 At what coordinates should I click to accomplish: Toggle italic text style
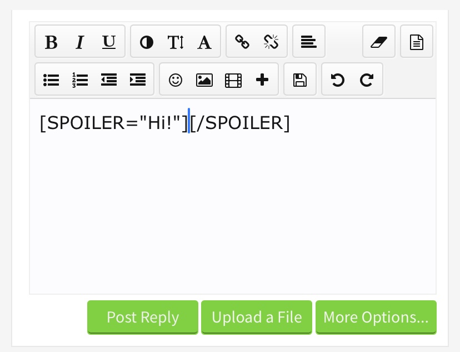coord(80,42)
